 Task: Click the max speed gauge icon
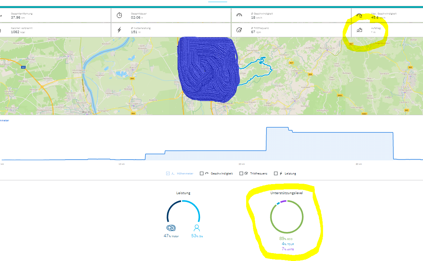tap(359, 15)
